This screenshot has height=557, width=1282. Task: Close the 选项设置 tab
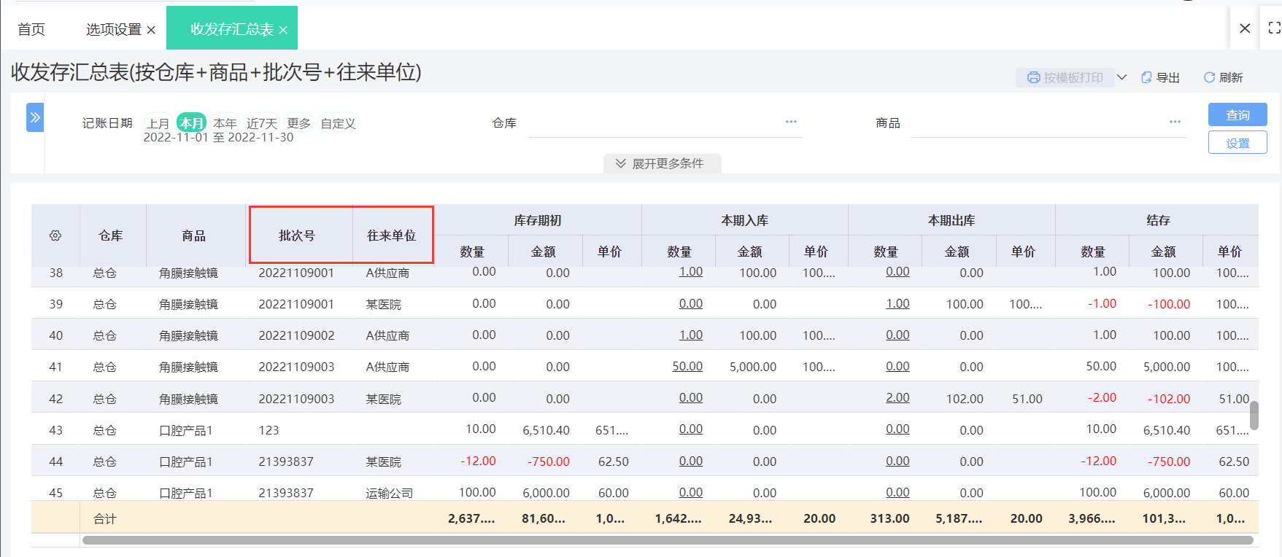coord(151,30)
